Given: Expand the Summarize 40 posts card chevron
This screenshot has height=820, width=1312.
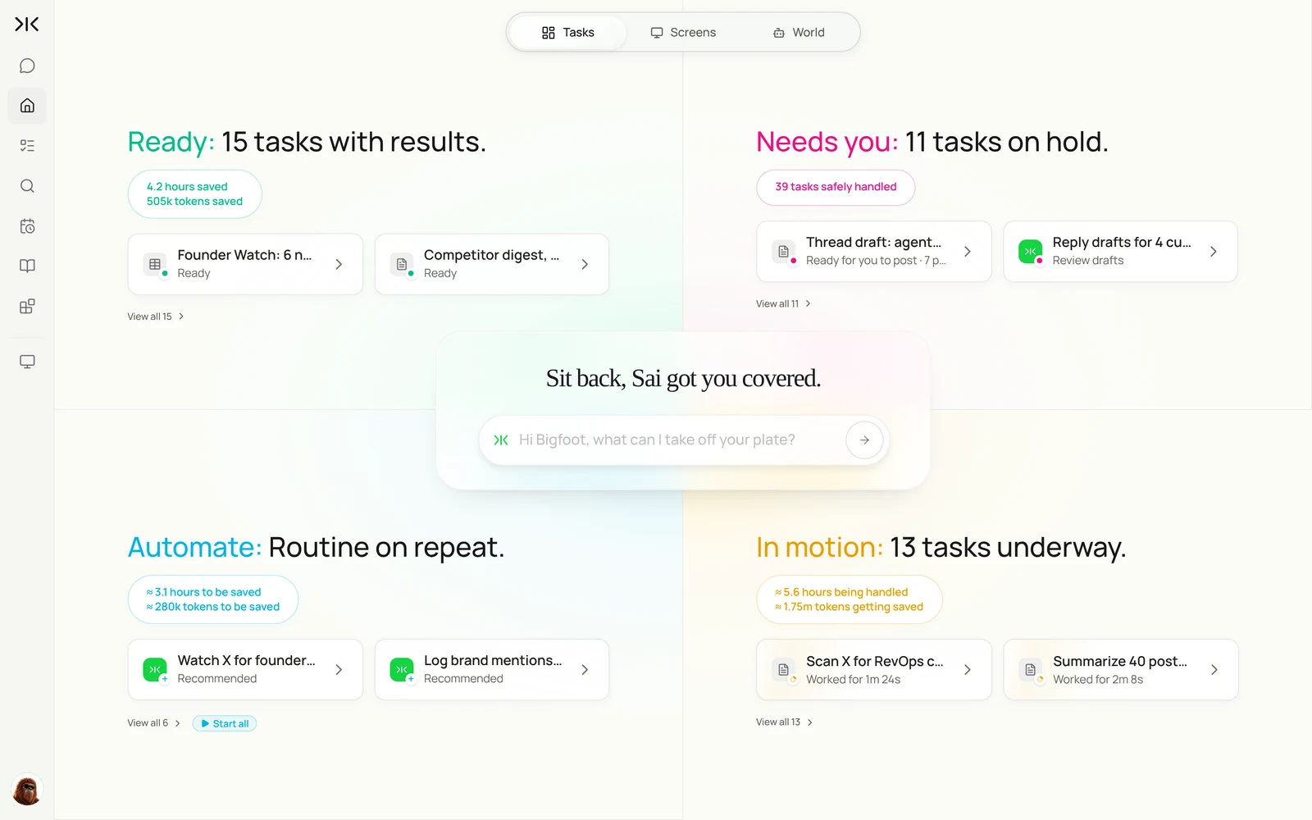Looking at the screenshot, I should [1214, 670].
